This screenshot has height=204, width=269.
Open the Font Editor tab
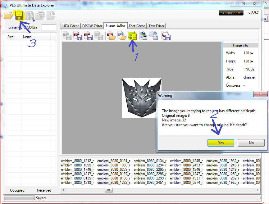pyautogui.click(x=137, y=26)
